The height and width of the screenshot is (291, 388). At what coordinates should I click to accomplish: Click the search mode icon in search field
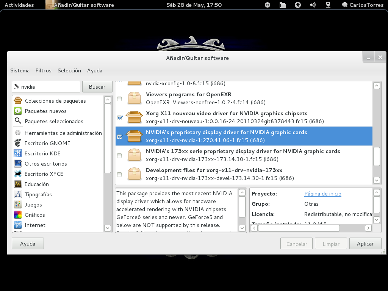pyautogui.click(x=17, y=87)
